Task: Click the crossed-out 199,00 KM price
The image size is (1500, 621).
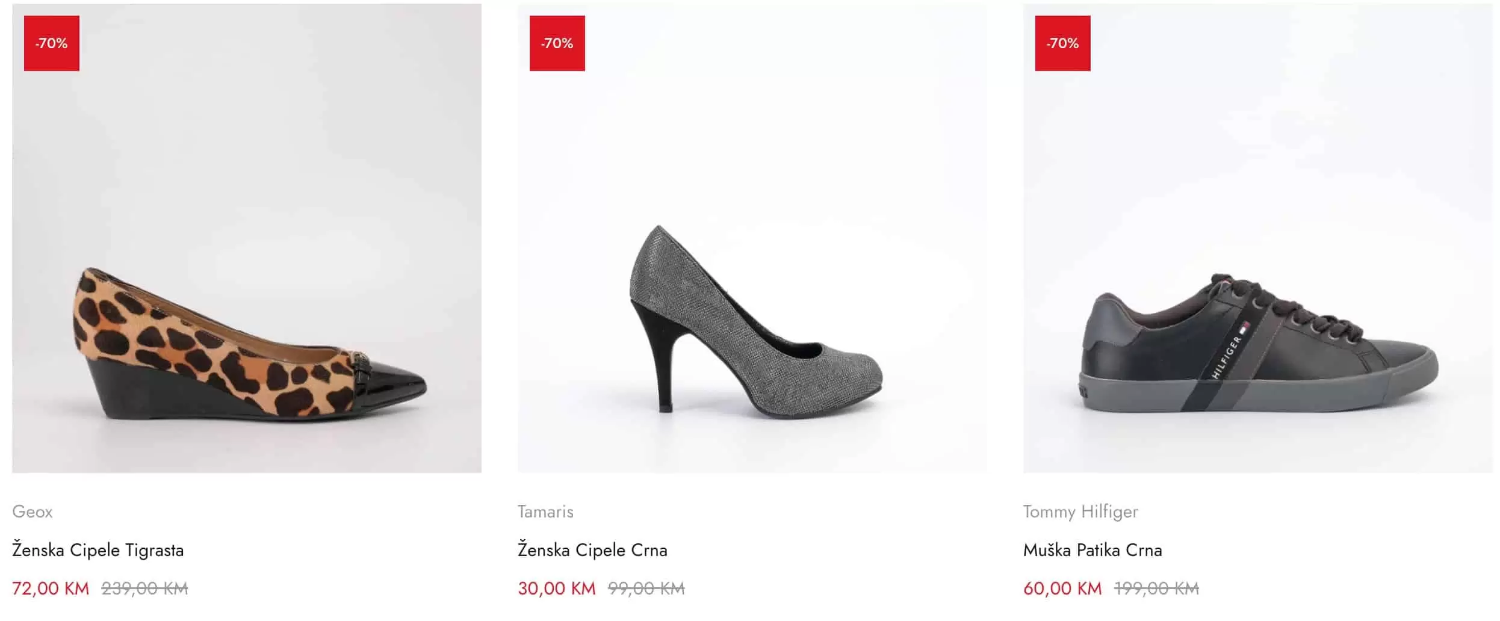Action: pos(1156,588)
